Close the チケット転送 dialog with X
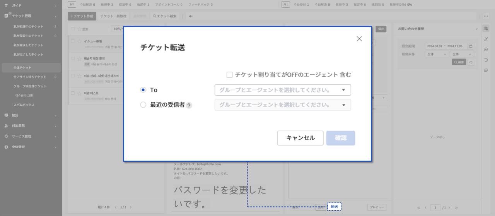 (359, 39)
